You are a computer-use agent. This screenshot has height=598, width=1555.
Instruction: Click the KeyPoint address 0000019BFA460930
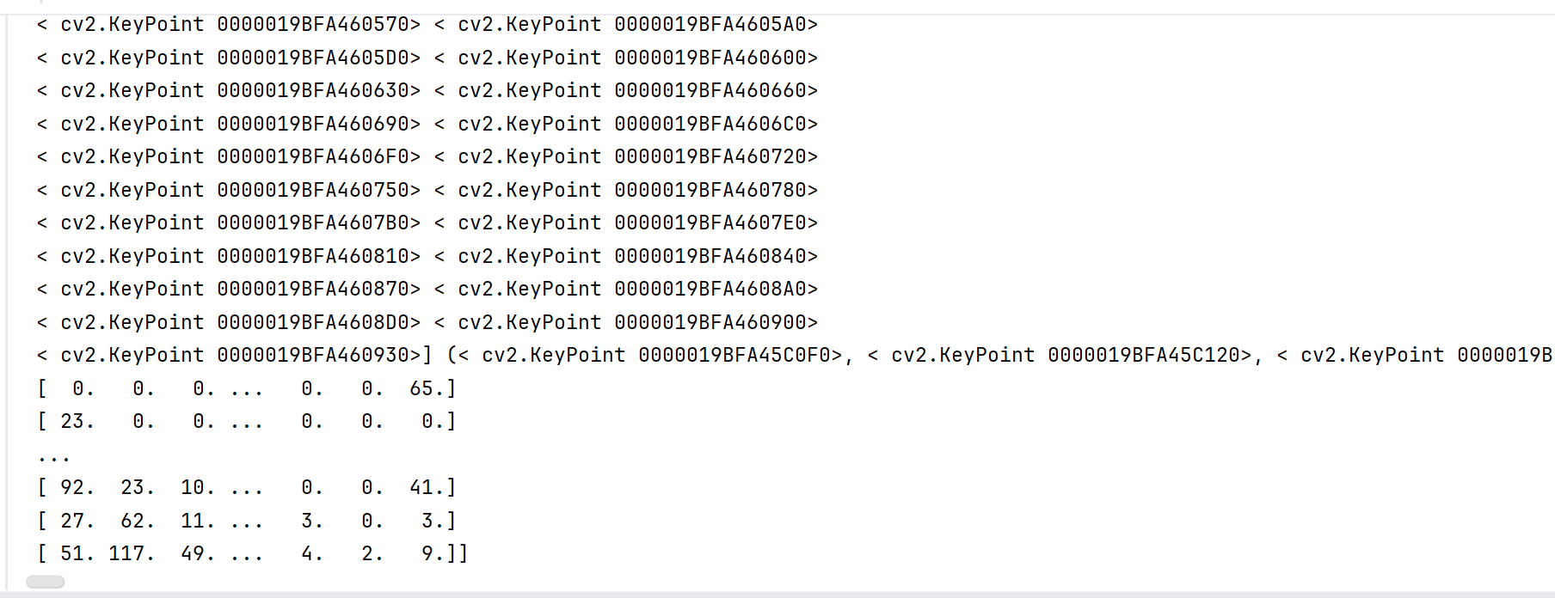click(x=313, y=356)
